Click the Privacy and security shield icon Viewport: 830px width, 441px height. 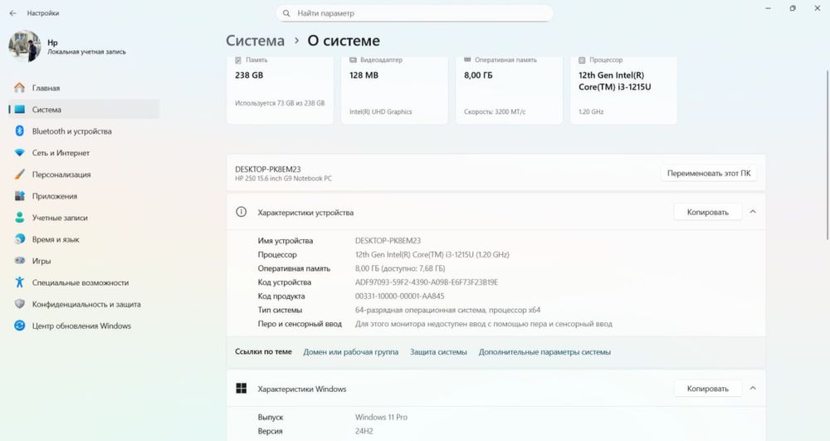tap(19, 304)
